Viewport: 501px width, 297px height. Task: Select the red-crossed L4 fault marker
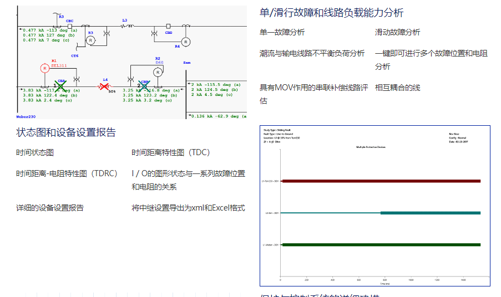click(104, 86)
